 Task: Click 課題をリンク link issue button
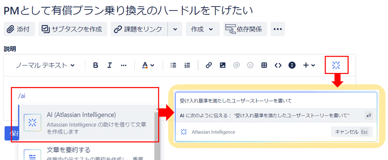point(139,29)
